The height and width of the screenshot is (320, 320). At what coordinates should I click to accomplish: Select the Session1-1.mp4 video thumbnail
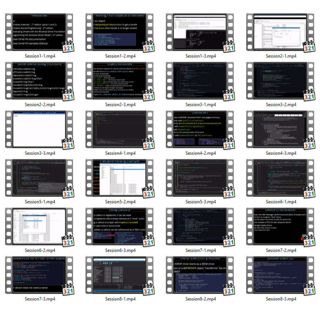pyautogui.click(x=39, y=32)
